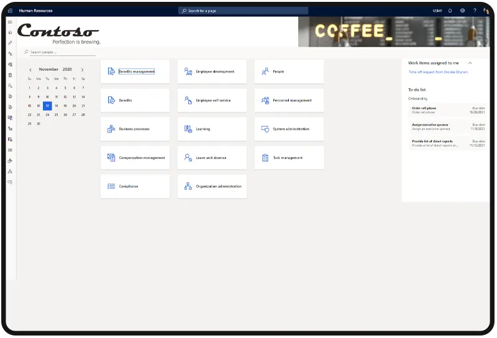The width and height of the screenshot is (497, 338).
Task: Click the Search for a page box
Action: pos(243,11)
